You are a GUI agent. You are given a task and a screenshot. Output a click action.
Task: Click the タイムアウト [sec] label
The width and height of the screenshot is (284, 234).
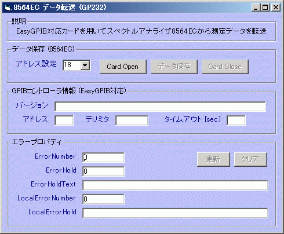coord(192,119)
